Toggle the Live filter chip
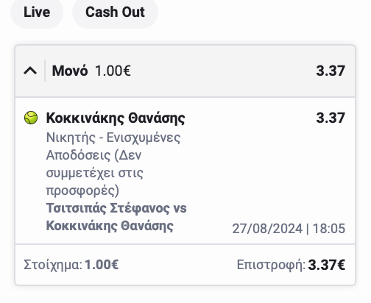The width and height of the screenshot is (371, 303). (37, 13)
